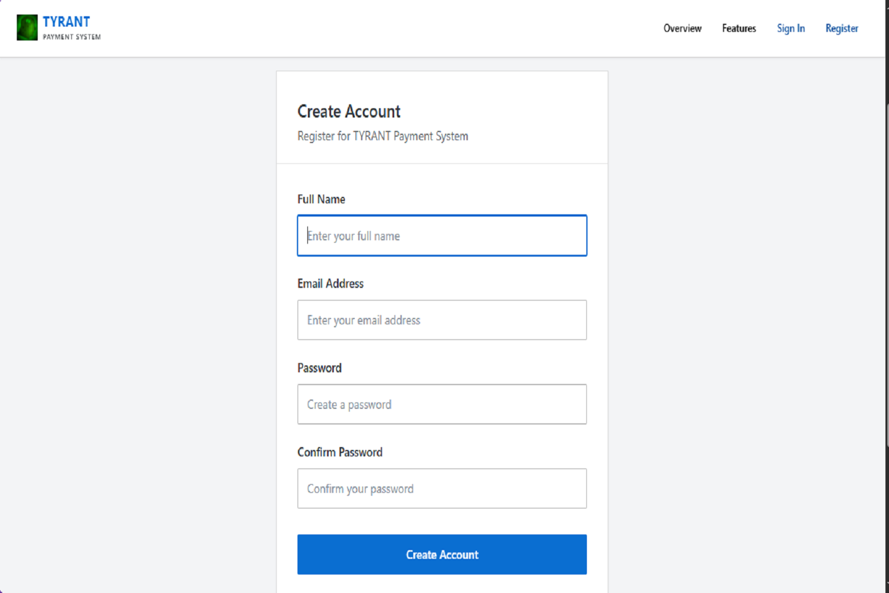Screen dimensions: 889x593
Task: Click into the Email Address field
Action: [442, 320]
